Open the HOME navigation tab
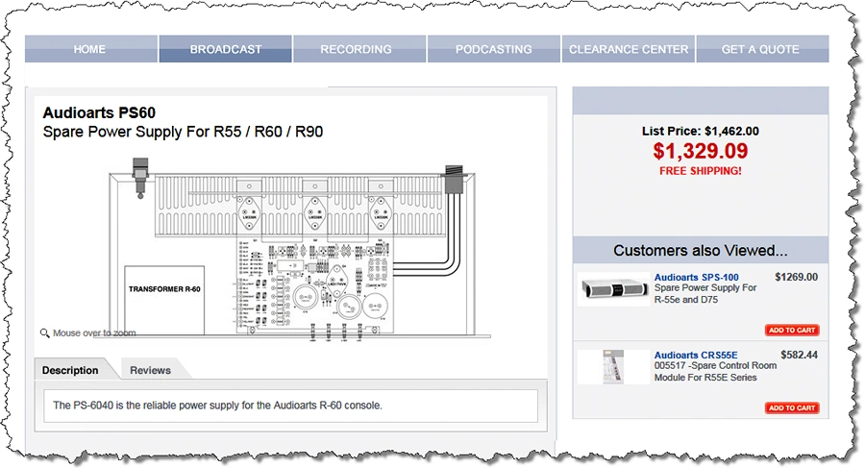The width and height of the screenshot is (865, 468). coord(91,49)
